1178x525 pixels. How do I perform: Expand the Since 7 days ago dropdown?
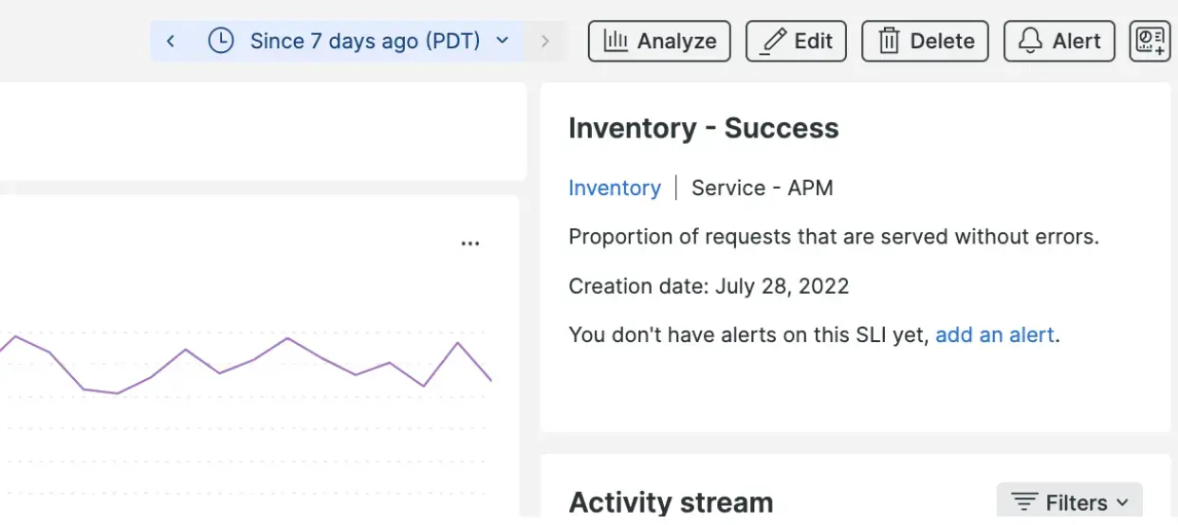coord(365,41)
